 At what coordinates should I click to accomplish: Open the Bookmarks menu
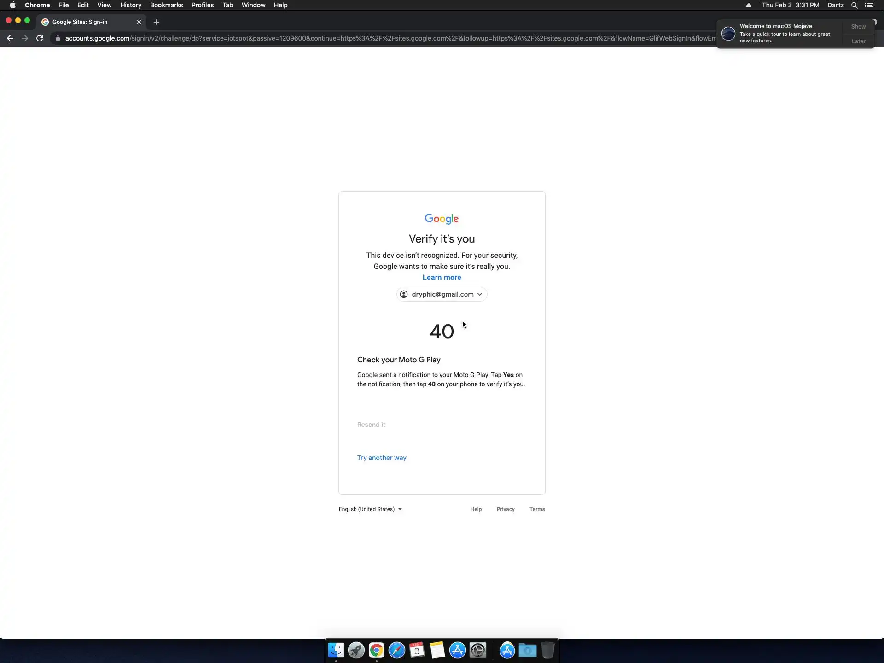tap(166, 5)
